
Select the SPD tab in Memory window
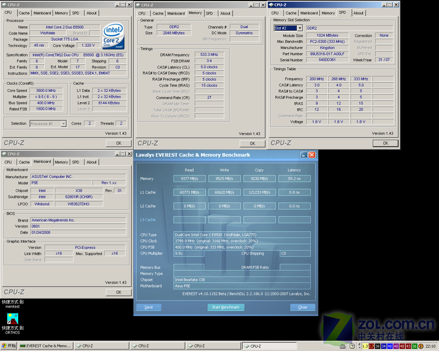point(210,13)
